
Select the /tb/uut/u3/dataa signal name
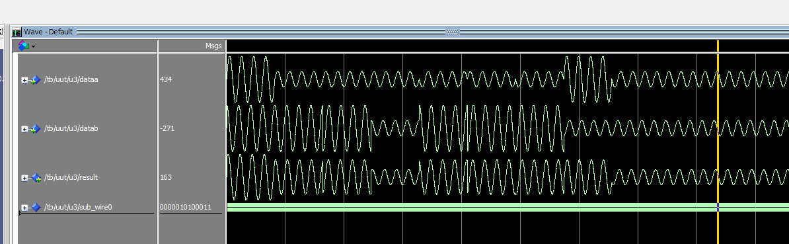coord(71,79)
